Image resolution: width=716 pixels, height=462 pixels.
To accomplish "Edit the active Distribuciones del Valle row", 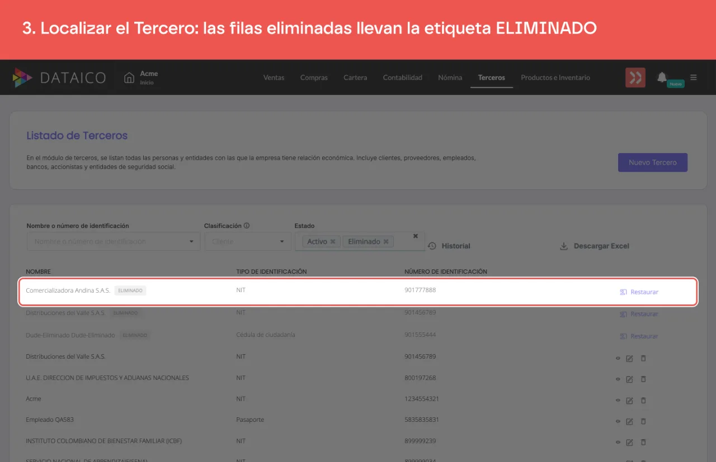I will [629, 358].
